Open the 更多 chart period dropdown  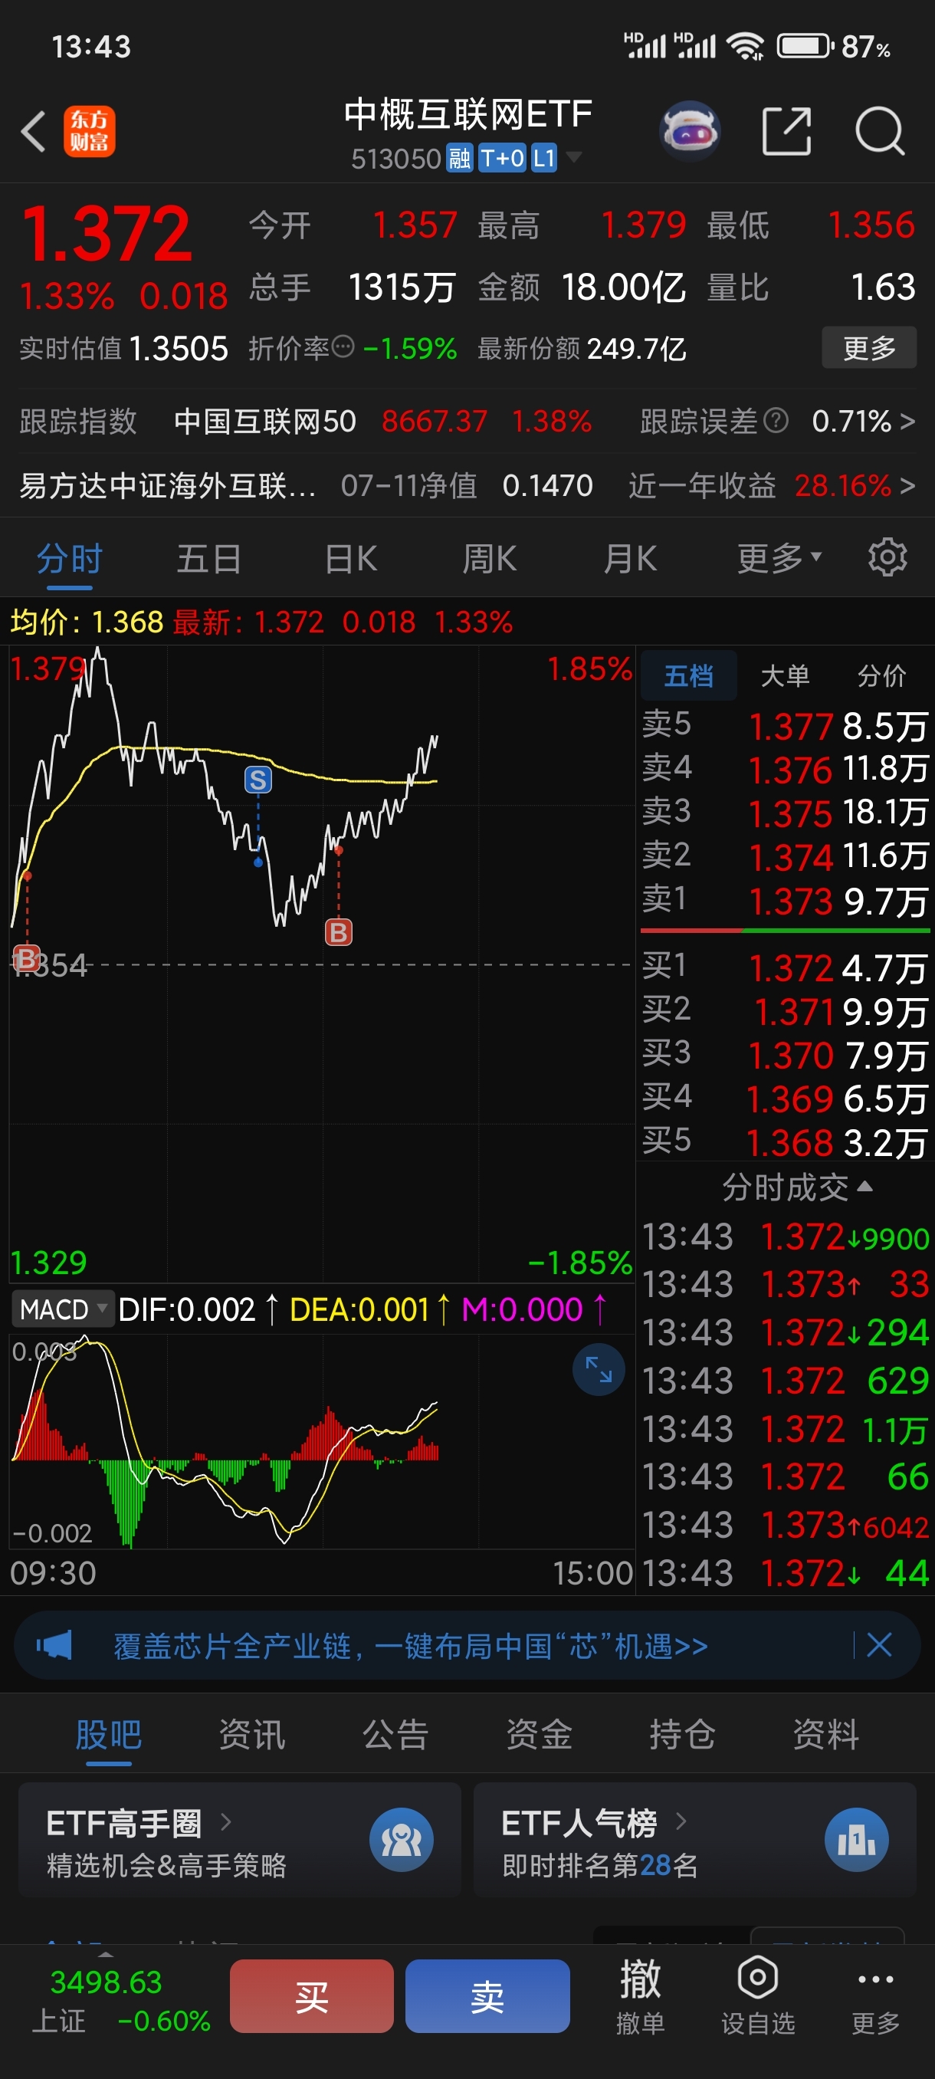pyautogui.click(x=779, y=557)
